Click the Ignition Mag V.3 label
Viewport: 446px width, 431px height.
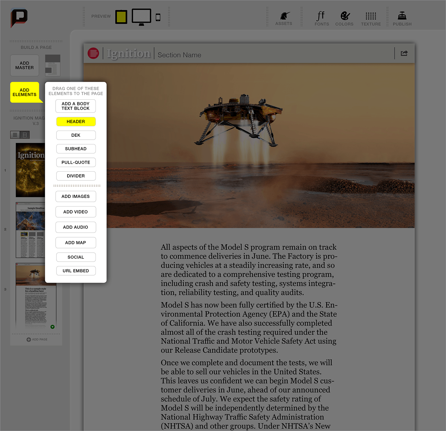[x=29, y=121]
